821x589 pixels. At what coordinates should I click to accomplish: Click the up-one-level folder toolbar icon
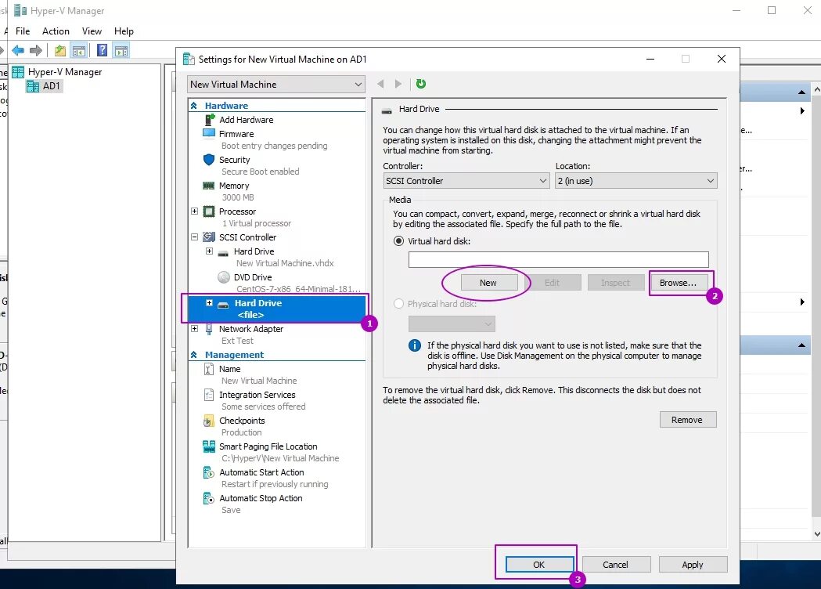60,51
